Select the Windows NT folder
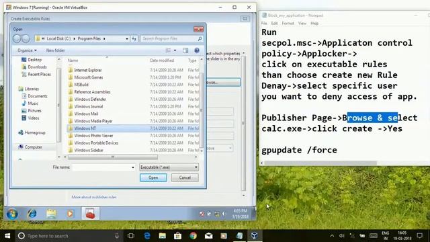Image resolution: width=430 pixels, height=242 pixels. (133, 128)
